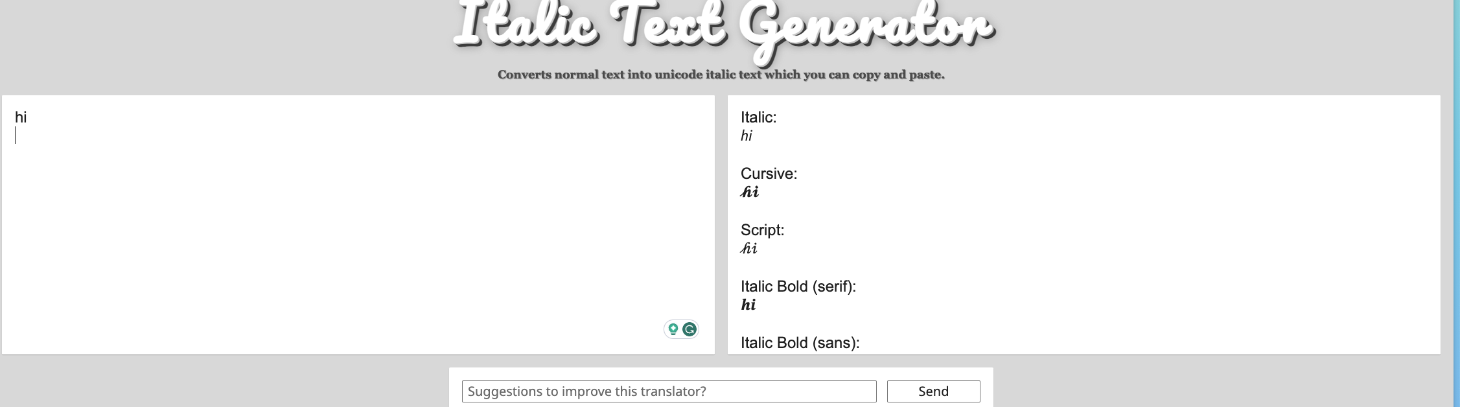The height and width of the screenshot is (407, 1460).
Task: Click the "Italic:" label
Action: click(758, 117)
